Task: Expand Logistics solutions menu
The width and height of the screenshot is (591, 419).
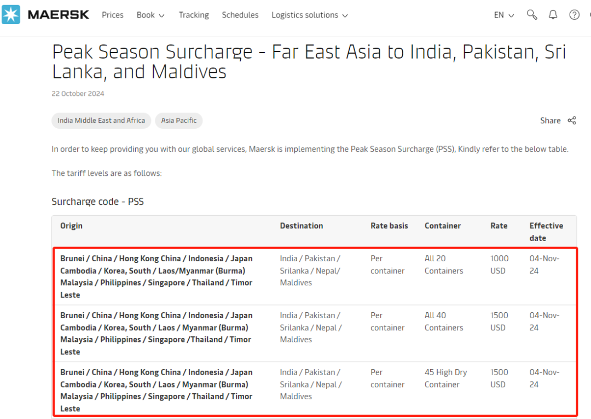Action: coord(309,15)
